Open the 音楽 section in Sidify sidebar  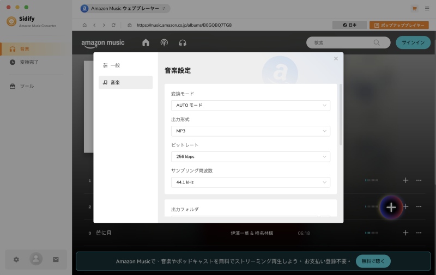(35, 49)
